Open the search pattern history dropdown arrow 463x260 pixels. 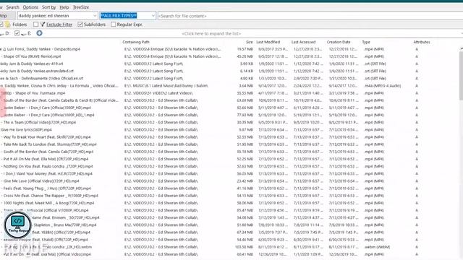(x=95, y=16)
